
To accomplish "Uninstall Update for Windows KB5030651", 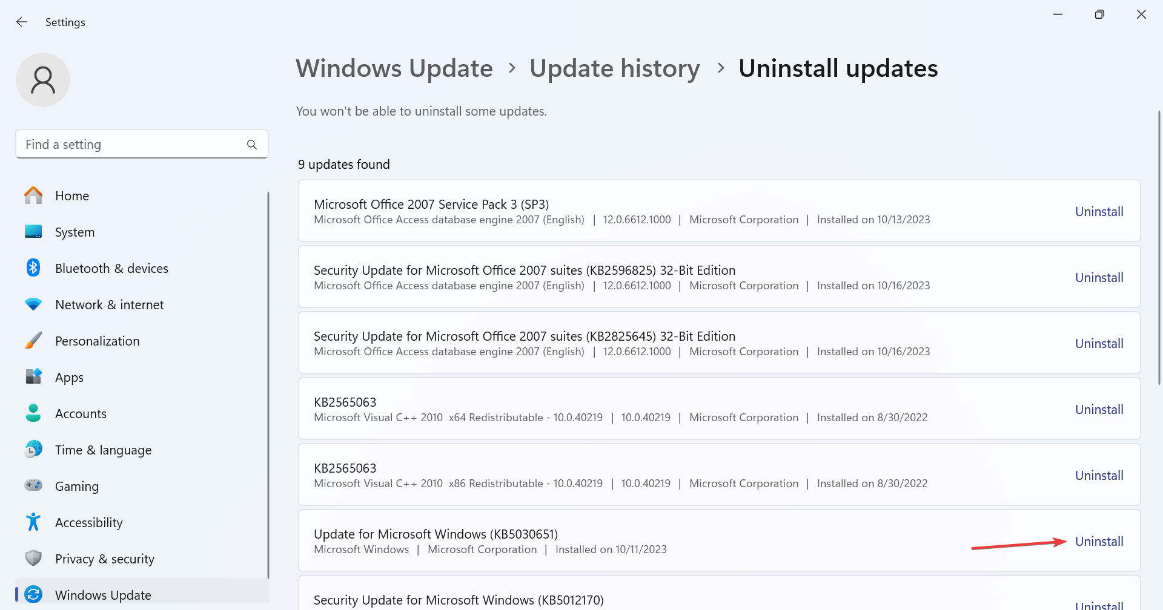I will (x=1099, y=542).
